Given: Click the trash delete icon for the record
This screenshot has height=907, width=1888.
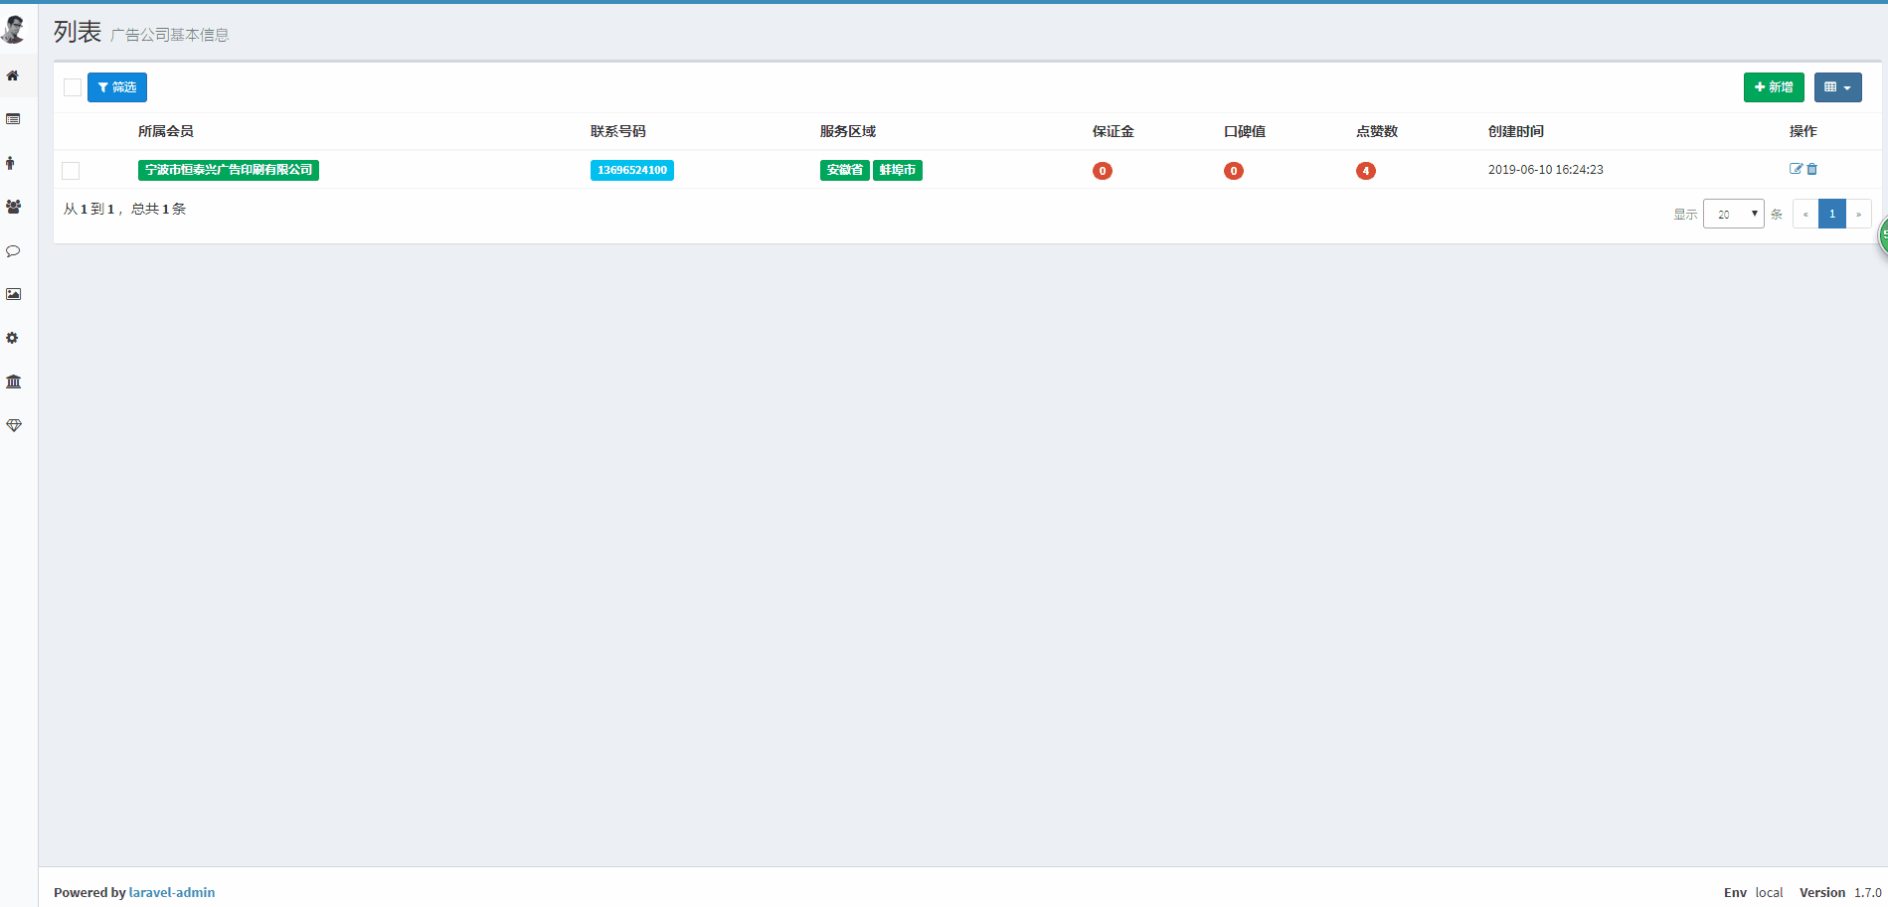Looking at the screenshot, I should [x=1811, y=169].
